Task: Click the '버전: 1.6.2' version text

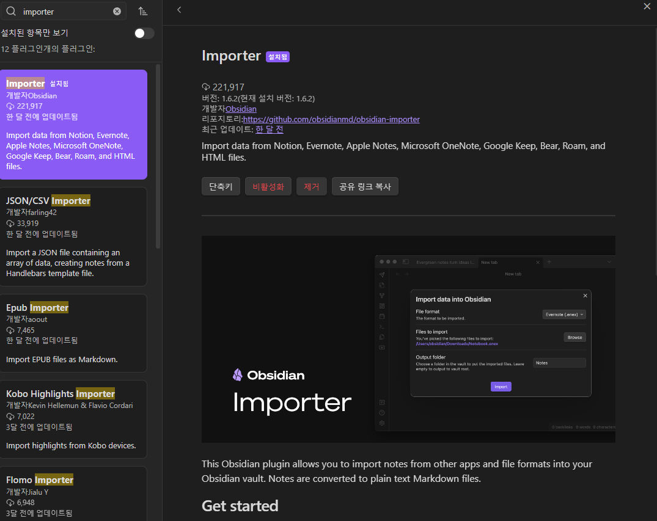Action: tap(258, 98)
